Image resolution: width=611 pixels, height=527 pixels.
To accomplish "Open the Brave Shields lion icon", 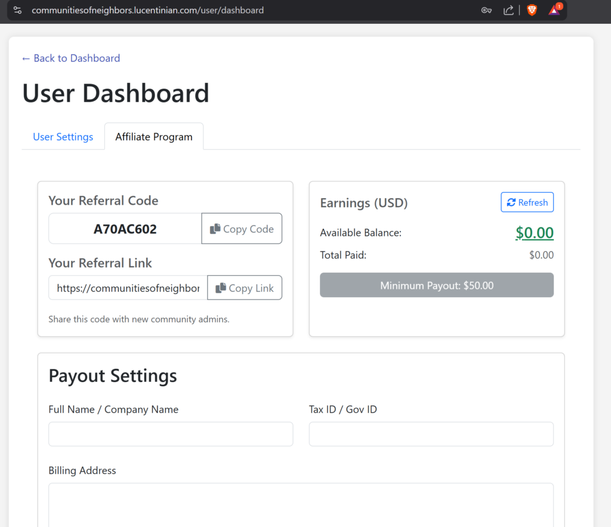I will coord(532,10).
